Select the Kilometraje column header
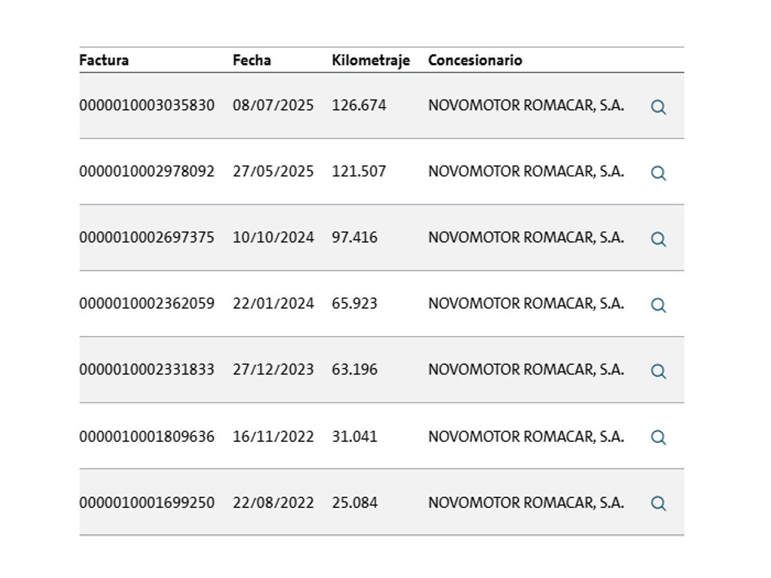771x578 pixels. tap(370, 60)
